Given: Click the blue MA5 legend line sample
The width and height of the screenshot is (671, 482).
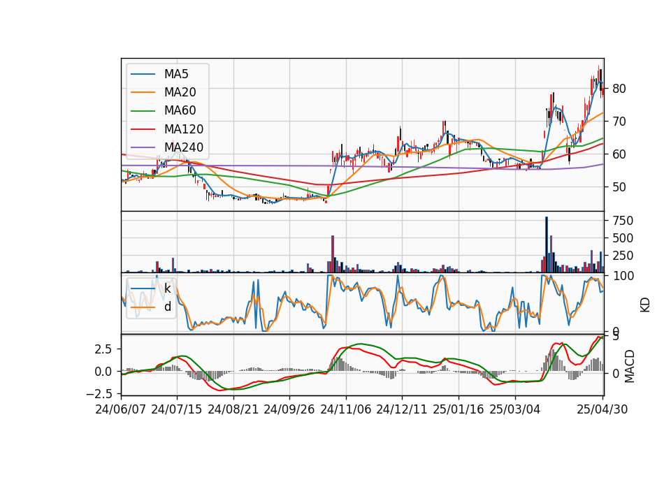Looking at the screenshot, I should pyautogui.click(x=143, y=75).
